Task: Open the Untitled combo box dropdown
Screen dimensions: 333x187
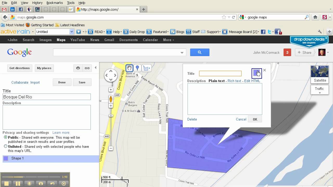Action: tap(72, 32)
